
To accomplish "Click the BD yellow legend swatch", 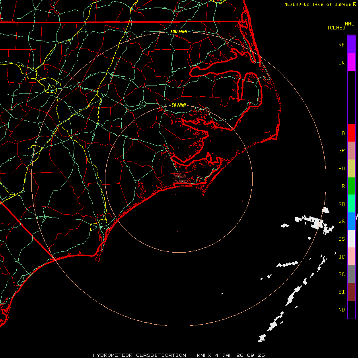I will point(351,168).
